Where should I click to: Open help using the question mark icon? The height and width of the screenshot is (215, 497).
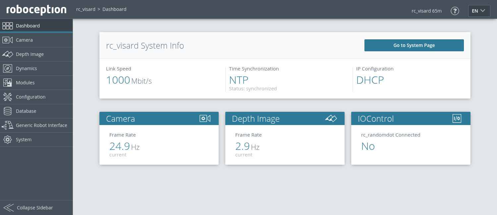tap(455, 11)
